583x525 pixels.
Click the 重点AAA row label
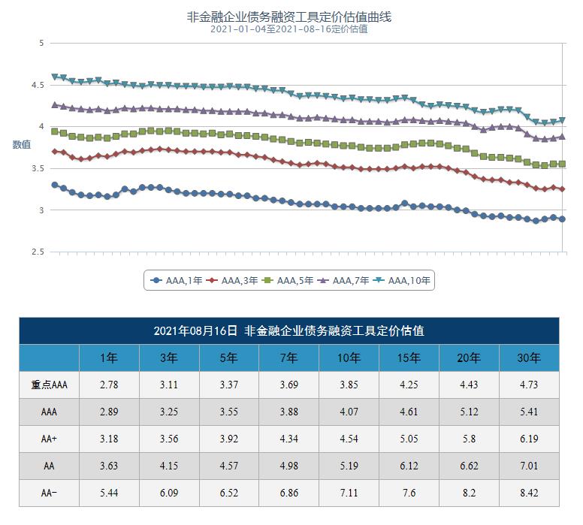coord(49,385)
